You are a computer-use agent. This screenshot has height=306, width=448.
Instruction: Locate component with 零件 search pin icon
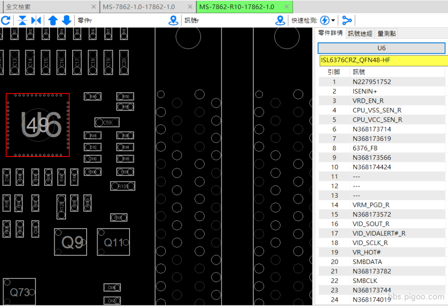(174, 21)
